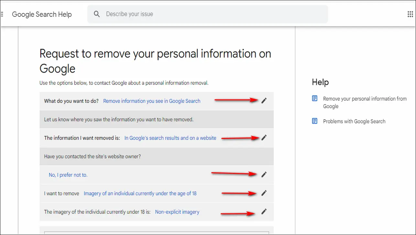Focus the 'Describe your issue' search field
416x235 pixels.
click(208, 14)
